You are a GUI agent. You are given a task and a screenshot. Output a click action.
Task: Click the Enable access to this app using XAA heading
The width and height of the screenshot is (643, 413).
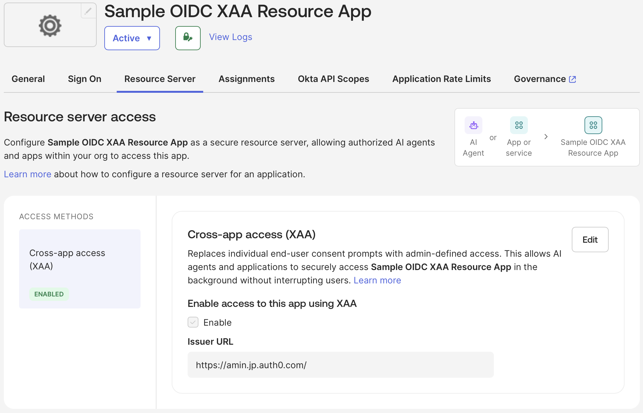[x=272, y=303]
